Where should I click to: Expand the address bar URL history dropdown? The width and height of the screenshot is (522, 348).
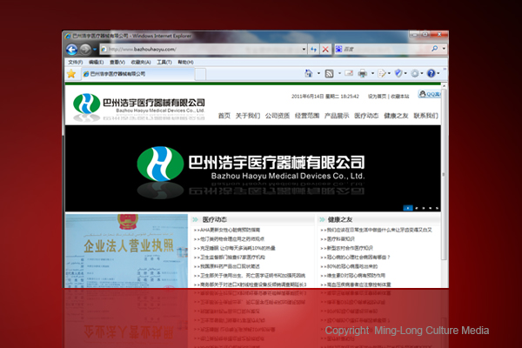tap(304, 50)
